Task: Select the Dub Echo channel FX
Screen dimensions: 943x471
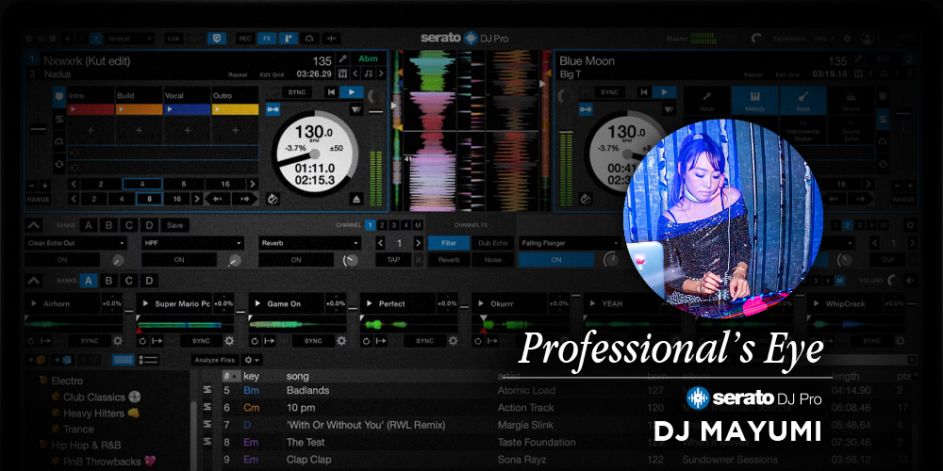Action: [492, 243]
